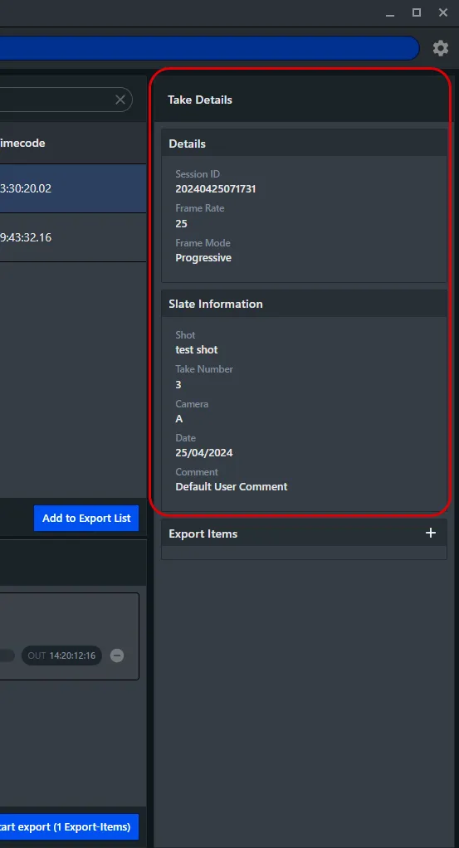The image size is (459, 848).
Task: Remove export item with minus icon
Action: pyautogui.click(x=117, y=655)
